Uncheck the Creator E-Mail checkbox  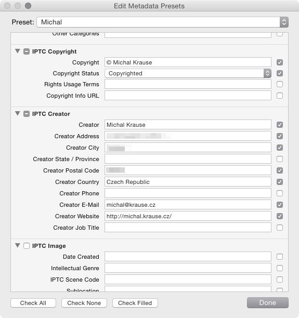[280, 205]
